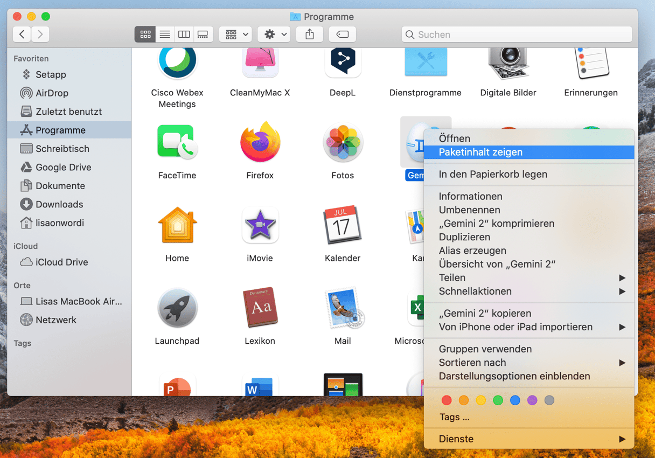Choose „Gemini 2“ komprimieren
The height and width of the screenshot is (458, 655).
click(529, 224)
